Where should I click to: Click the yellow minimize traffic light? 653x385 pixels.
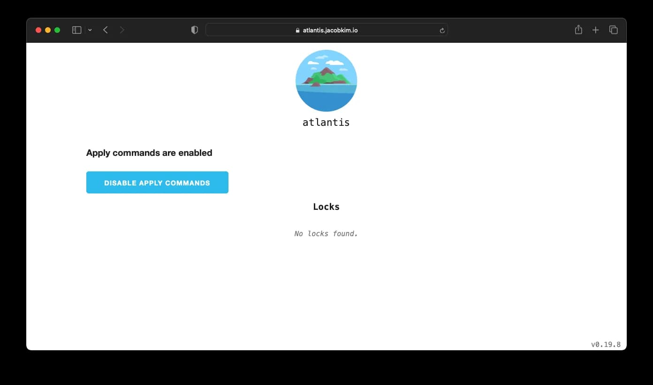click(47, 29)
